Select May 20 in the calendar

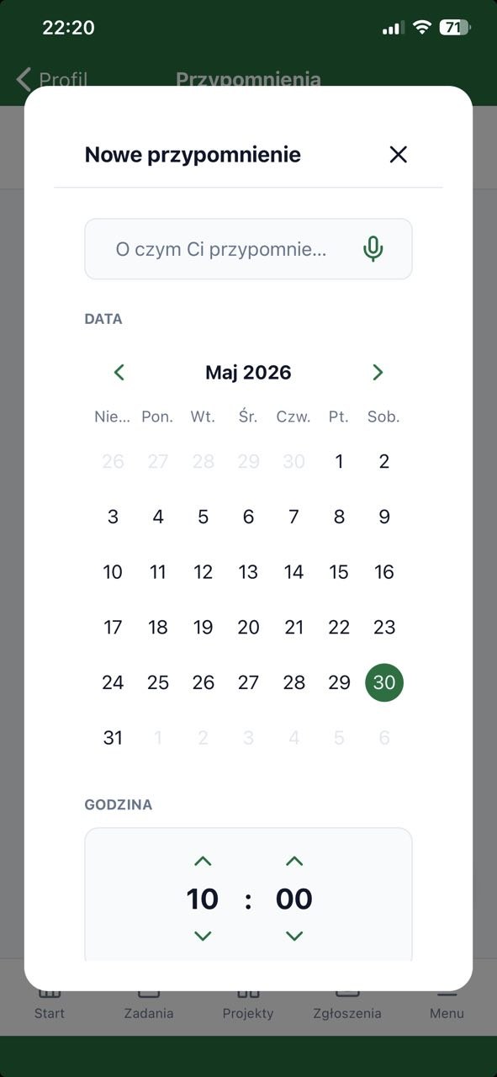point(248,627)
